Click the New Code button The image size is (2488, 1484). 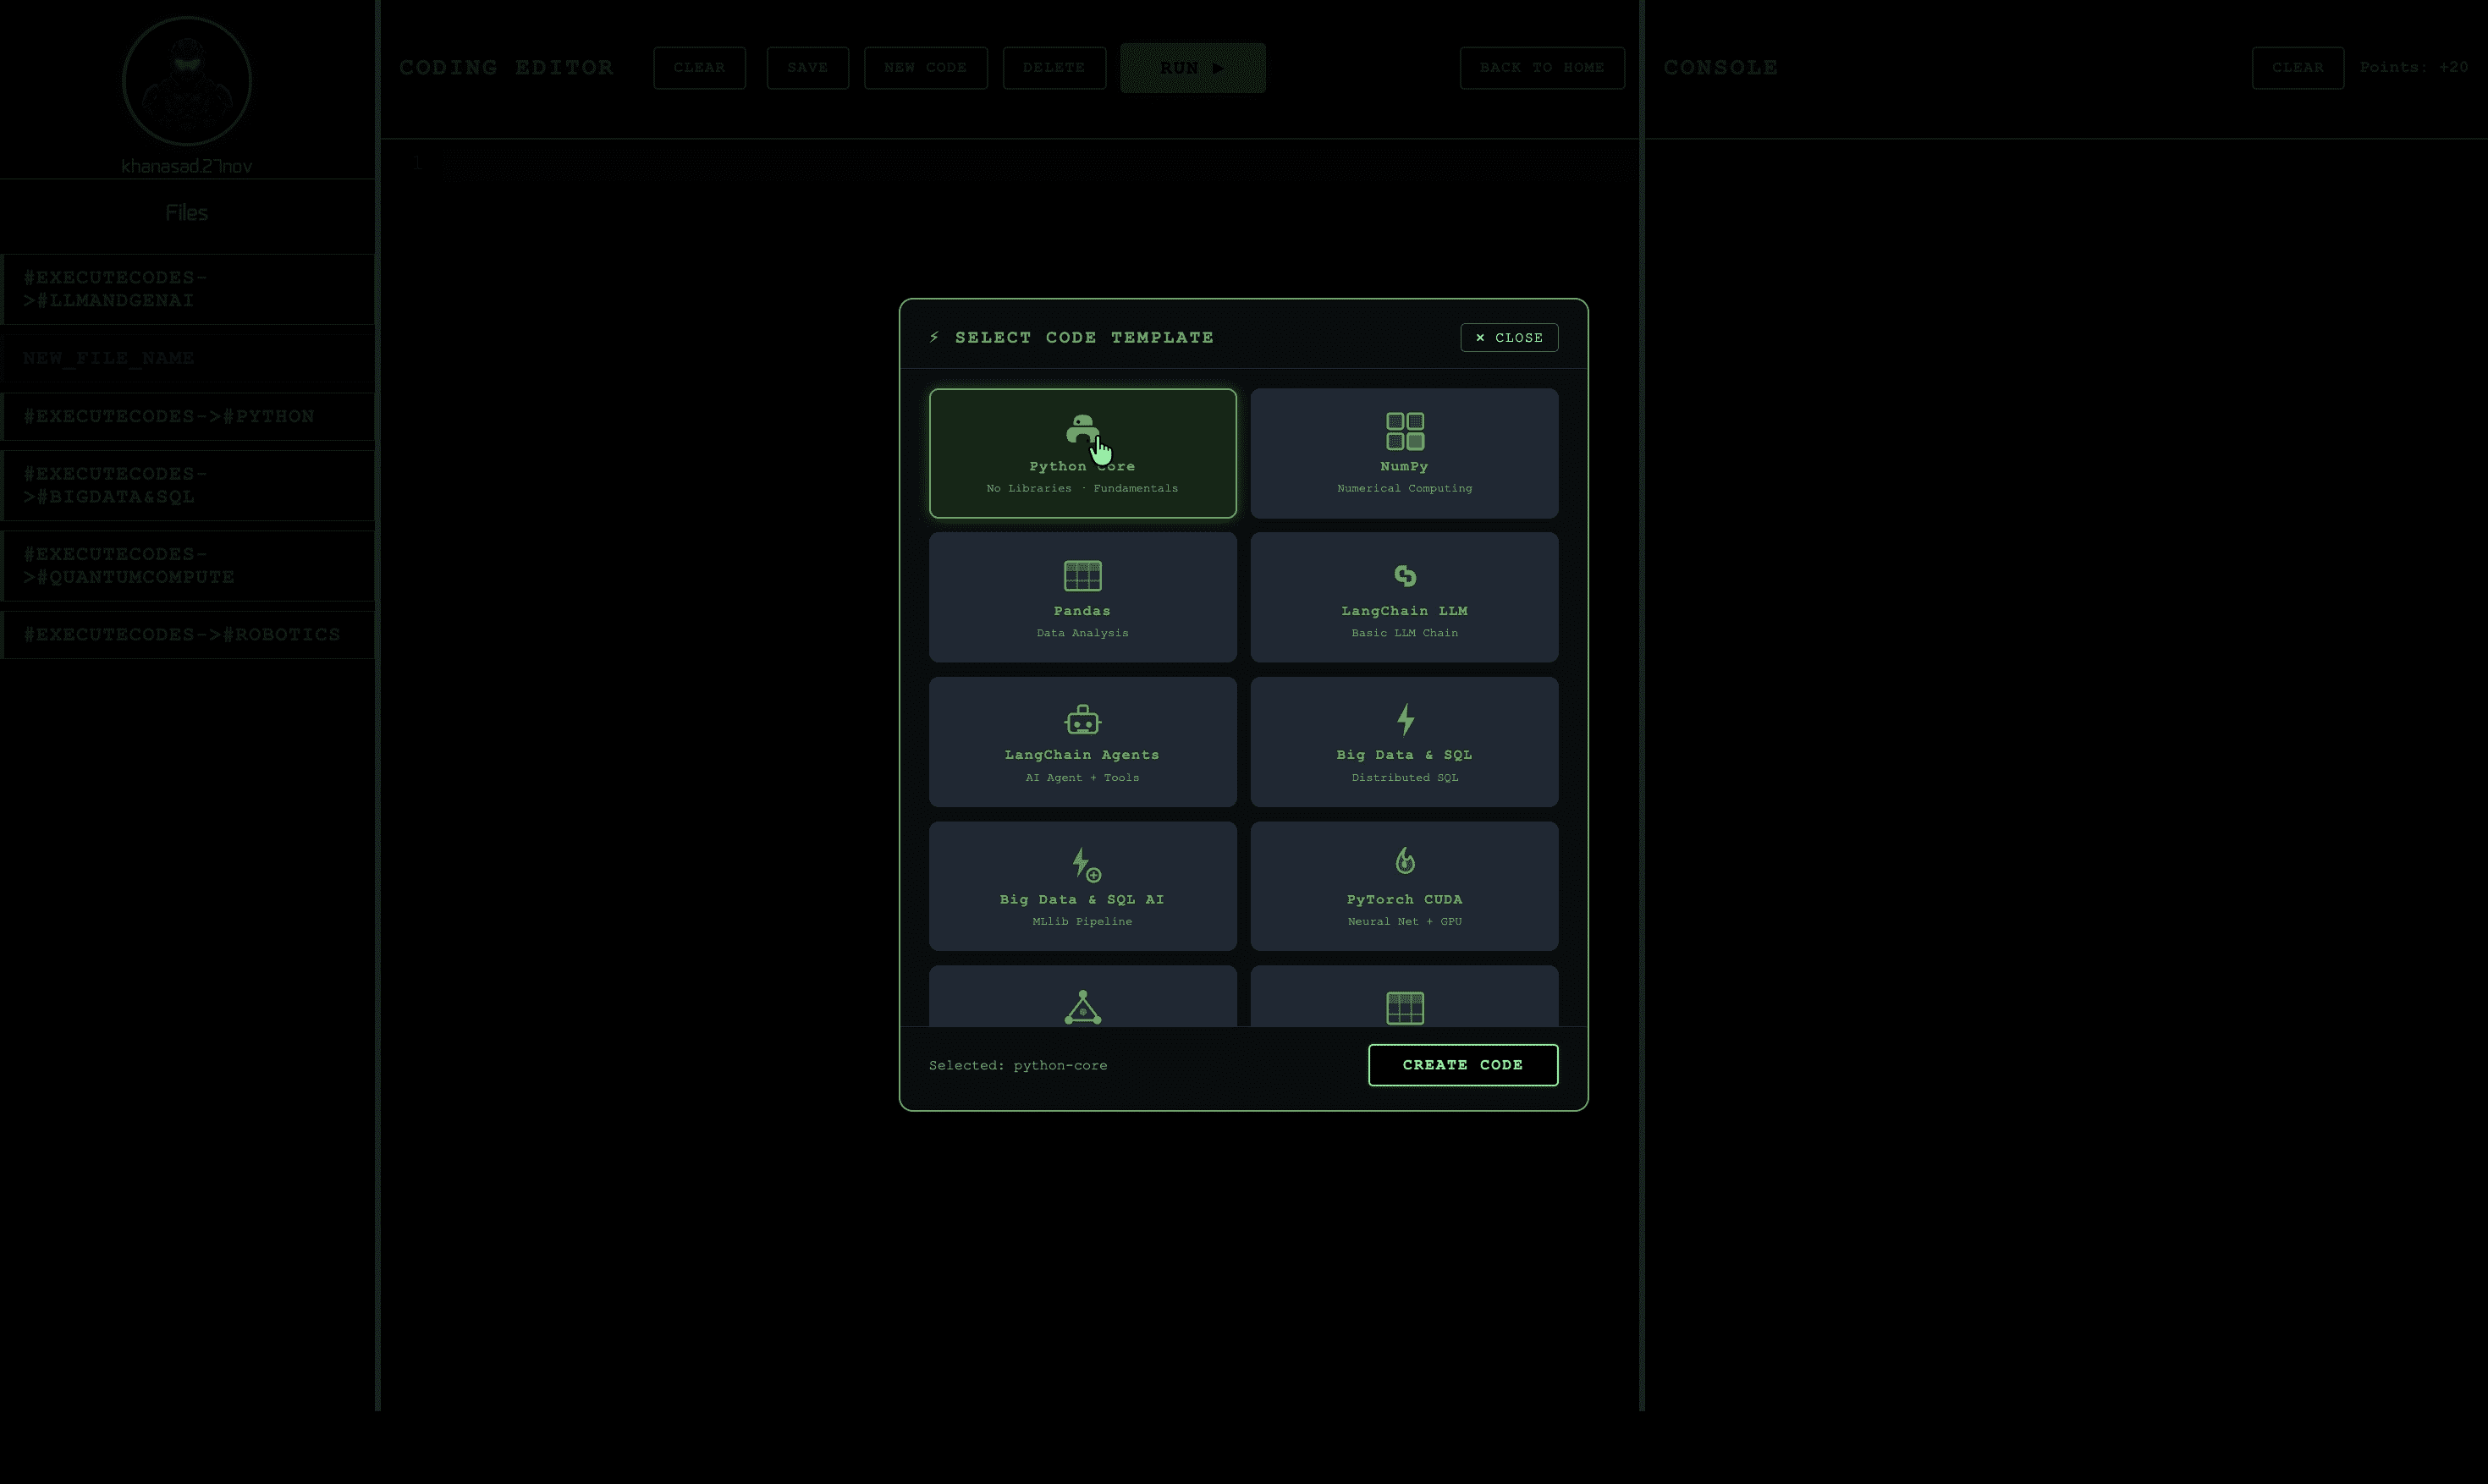pyautogui.click(x=925, y=68)
